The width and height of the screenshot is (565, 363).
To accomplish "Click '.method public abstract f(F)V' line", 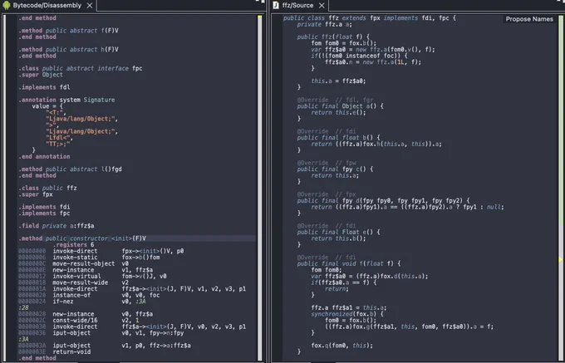I will click(x=68, y=31).
